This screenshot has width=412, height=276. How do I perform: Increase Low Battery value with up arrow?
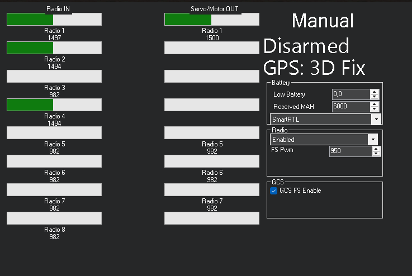click(x=375, y=92)
